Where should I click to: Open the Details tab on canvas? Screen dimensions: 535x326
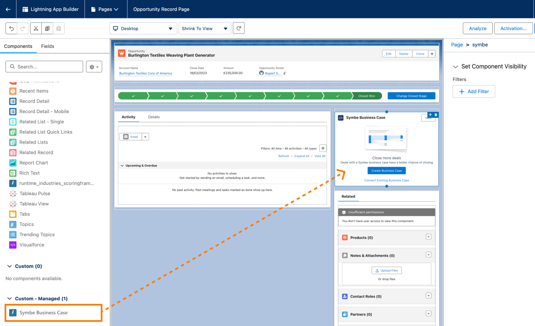tap(154, 117)
